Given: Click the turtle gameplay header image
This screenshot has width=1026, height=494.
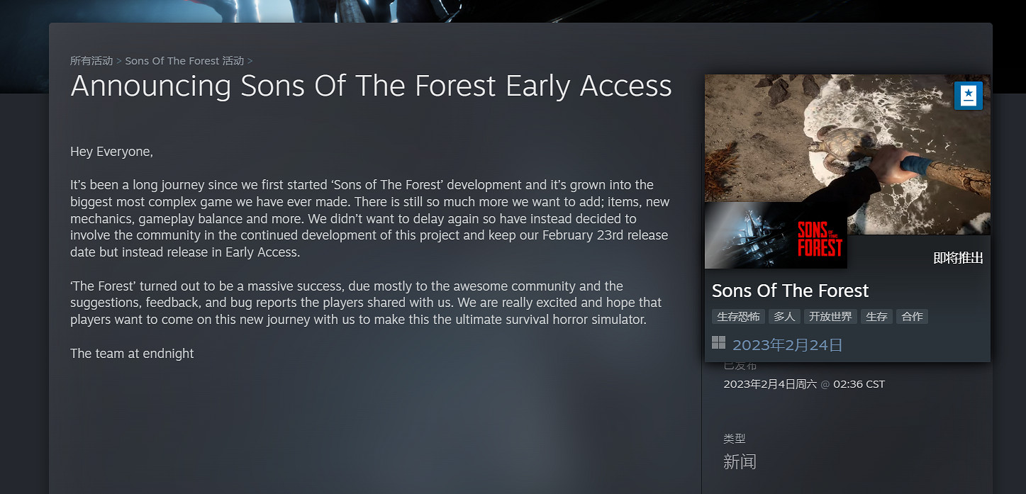Looking at the screenshot, I should pyautogui.click(x=847, y=142).
